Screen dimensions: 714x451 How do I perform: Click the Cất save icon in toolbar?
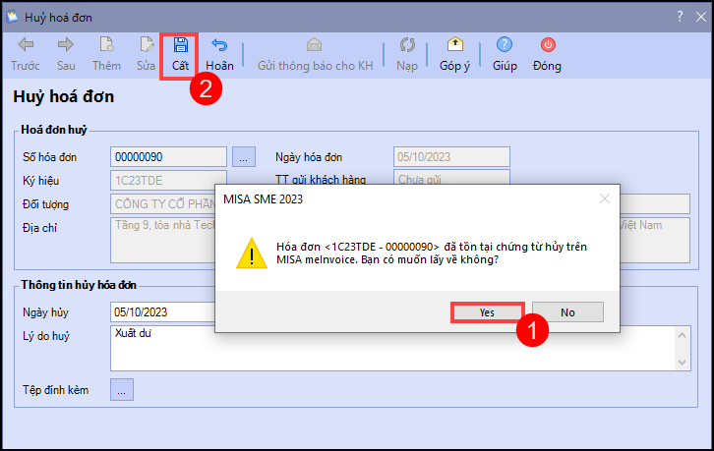pyautogui.click(x=180, y=45)
